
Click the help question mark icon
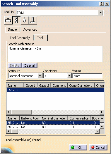tap(102, 4)
